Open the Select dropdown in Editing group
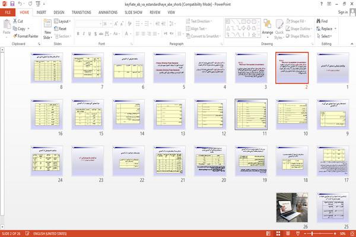 pyautogui.click(x=324, y=36)
